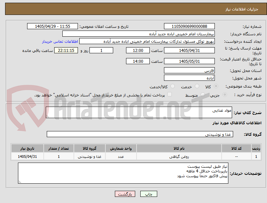Select the متوسط purchase type radio
Image resolution: width=267 pixels, height=203 pixels.
(x=203, y=94)
